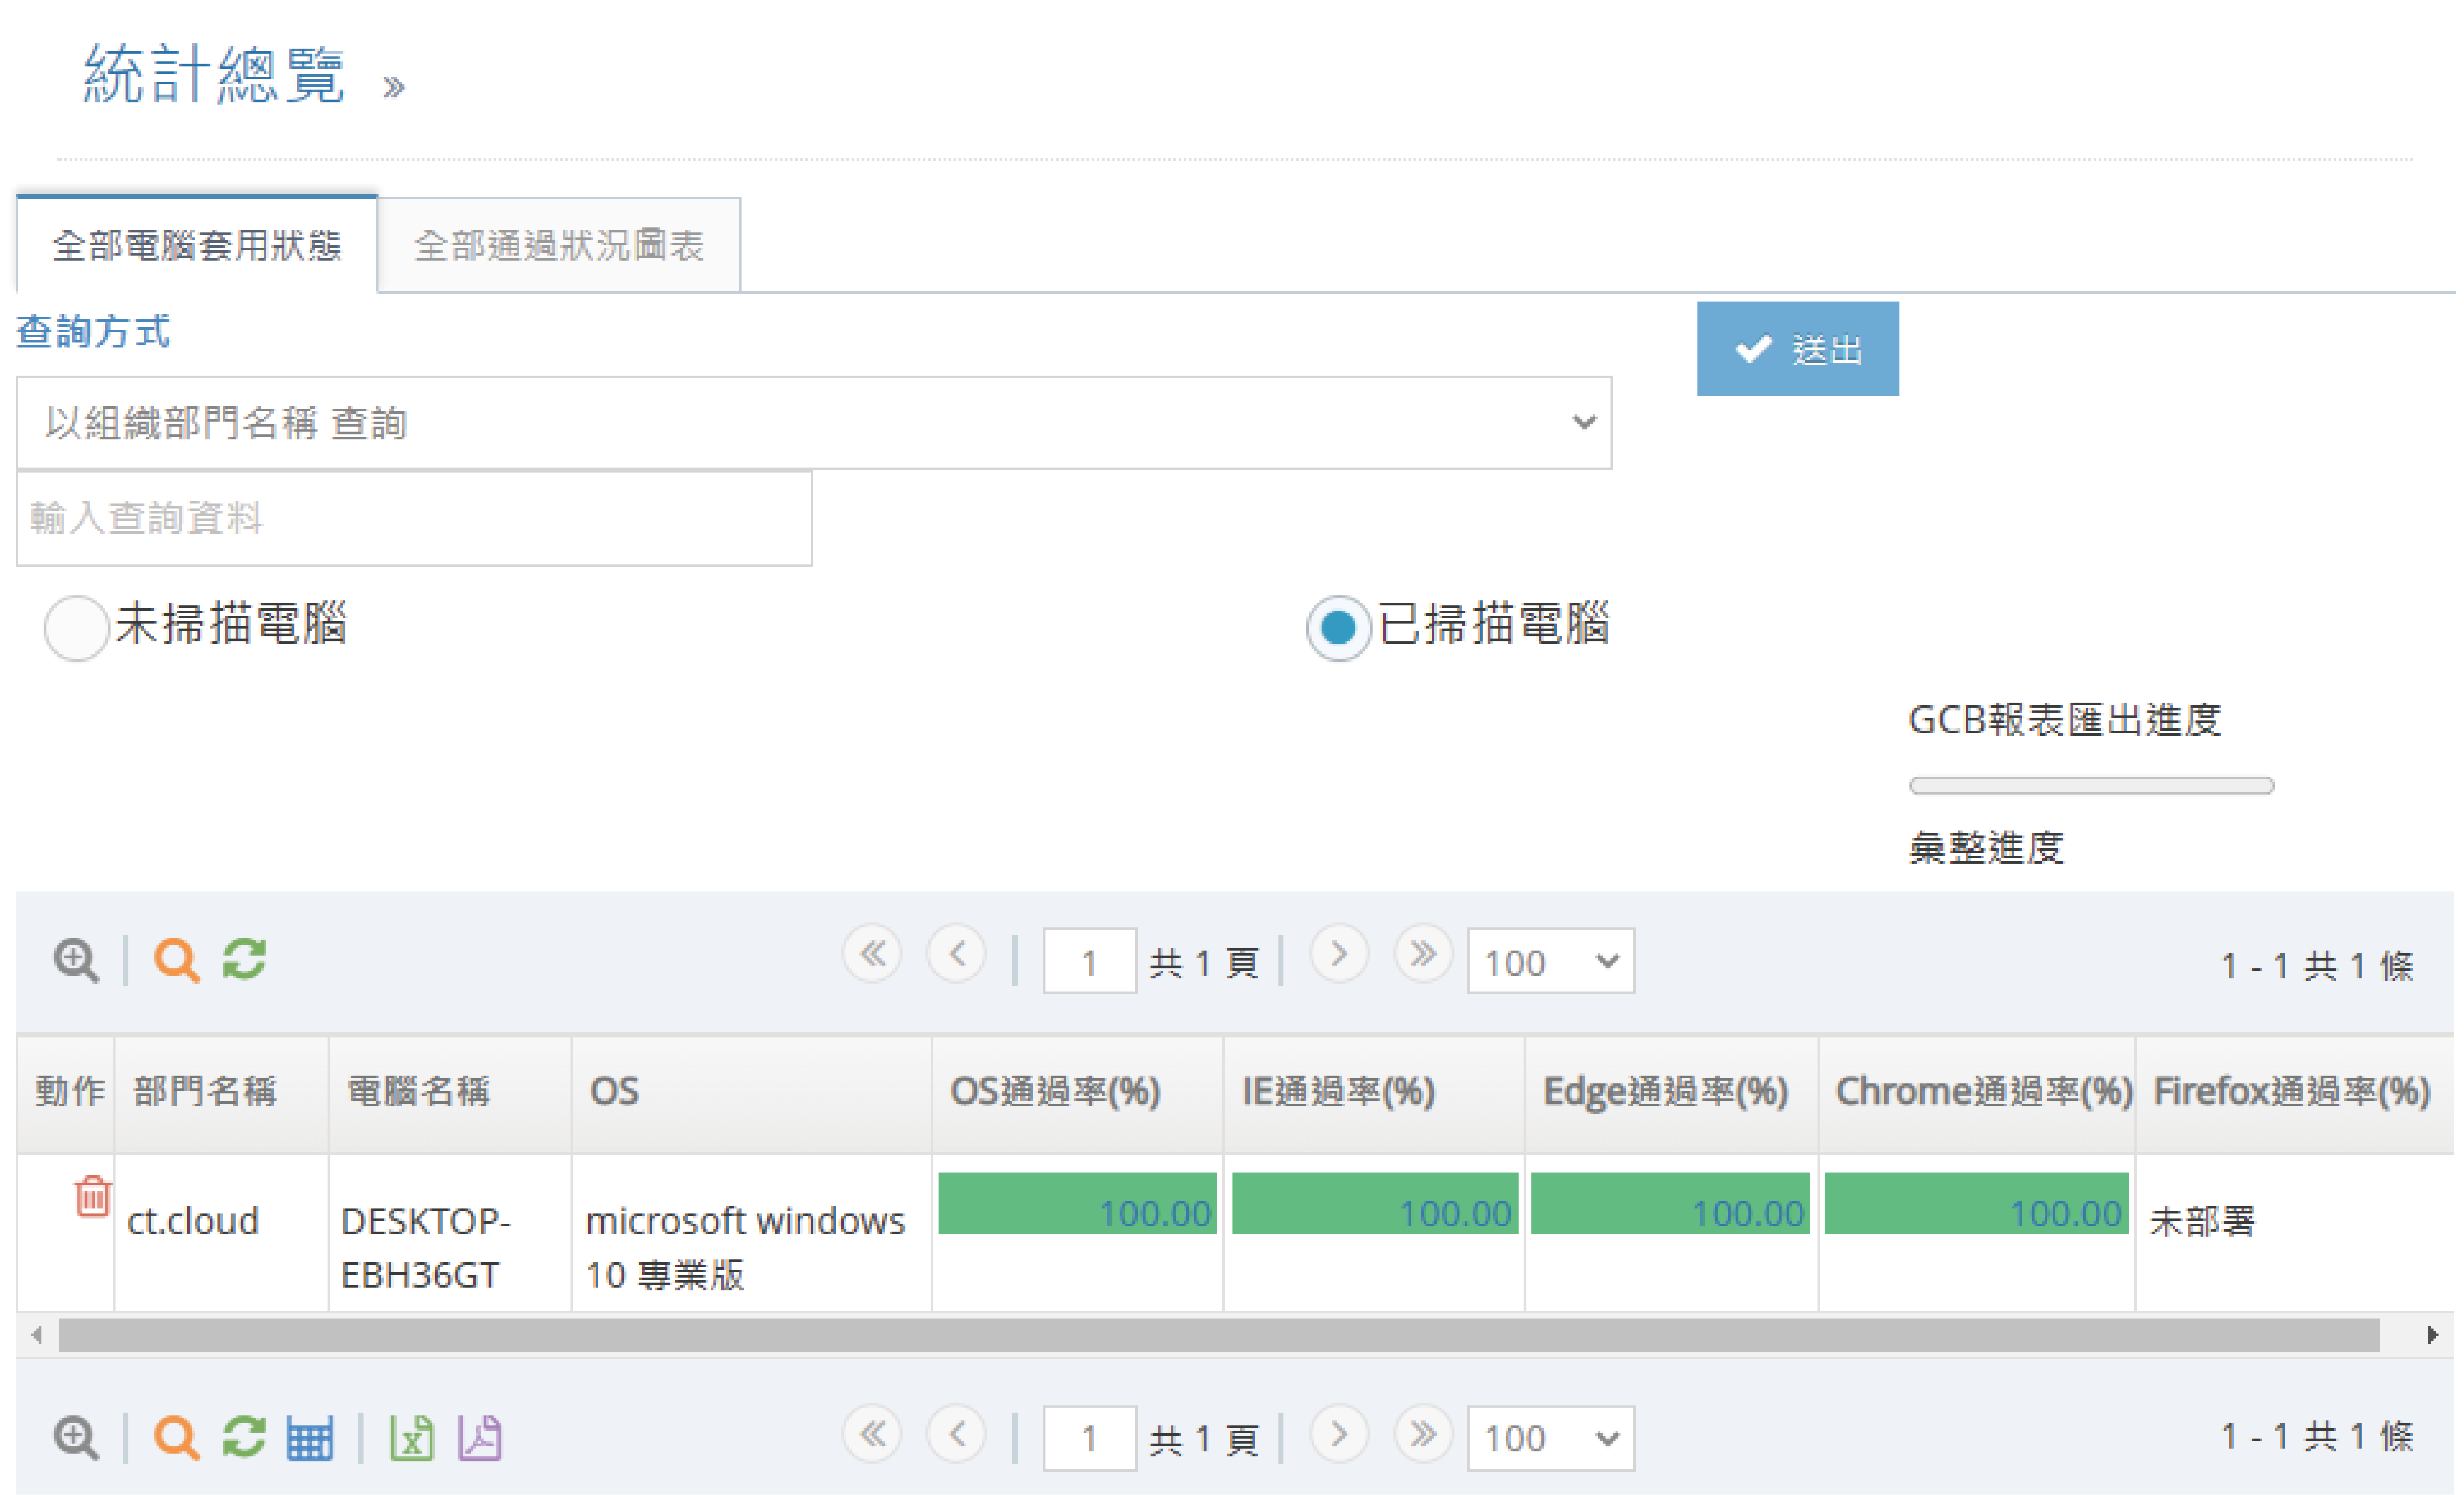Click the 統計總覽 page title
This screenshot has height=1495, width=2464.
click(x=214, y=74)
